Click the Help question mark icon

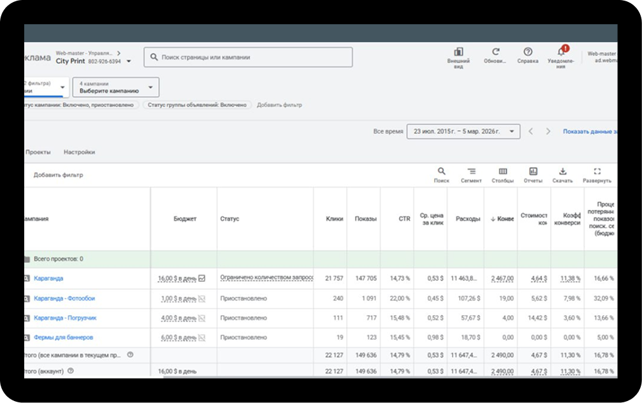[528, 52]
